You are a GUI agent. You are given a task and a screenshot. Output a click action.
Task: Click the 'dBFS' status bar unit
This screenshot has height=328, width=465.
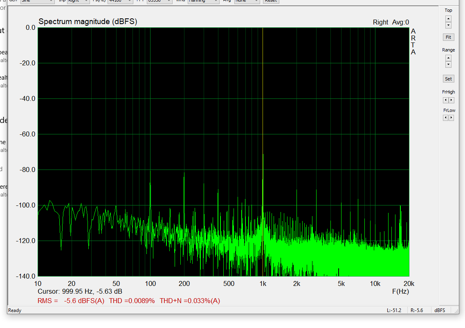click(440, 310)
